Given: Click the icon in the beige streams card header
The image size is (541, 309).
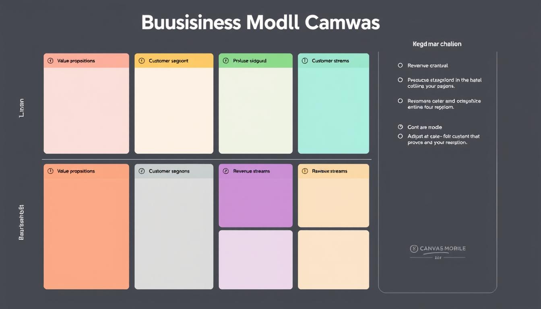Looking at the screenshot, I should pos(305,171).
